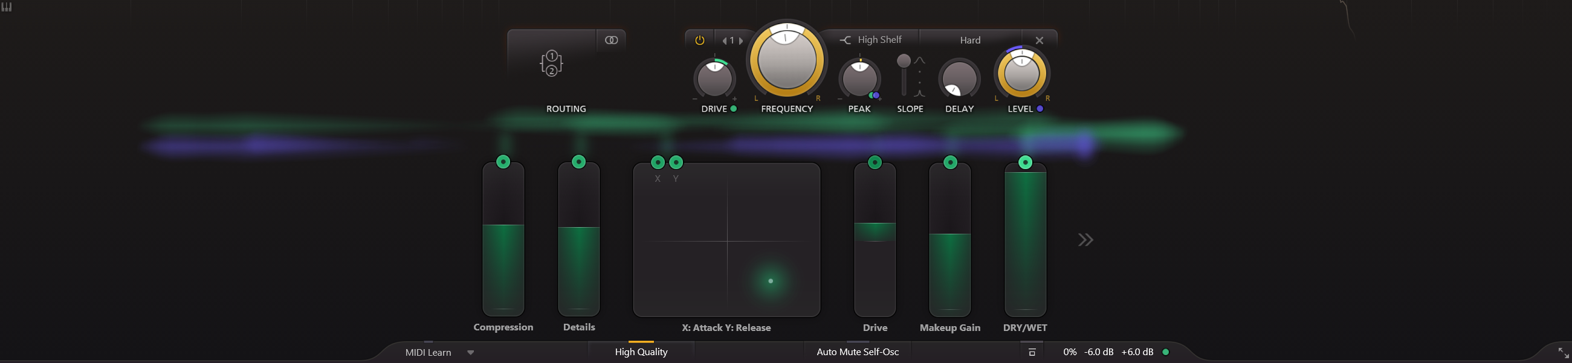Select the next filter with right arrow
This screenshot has width=1572, height=363.
(741, 41)
